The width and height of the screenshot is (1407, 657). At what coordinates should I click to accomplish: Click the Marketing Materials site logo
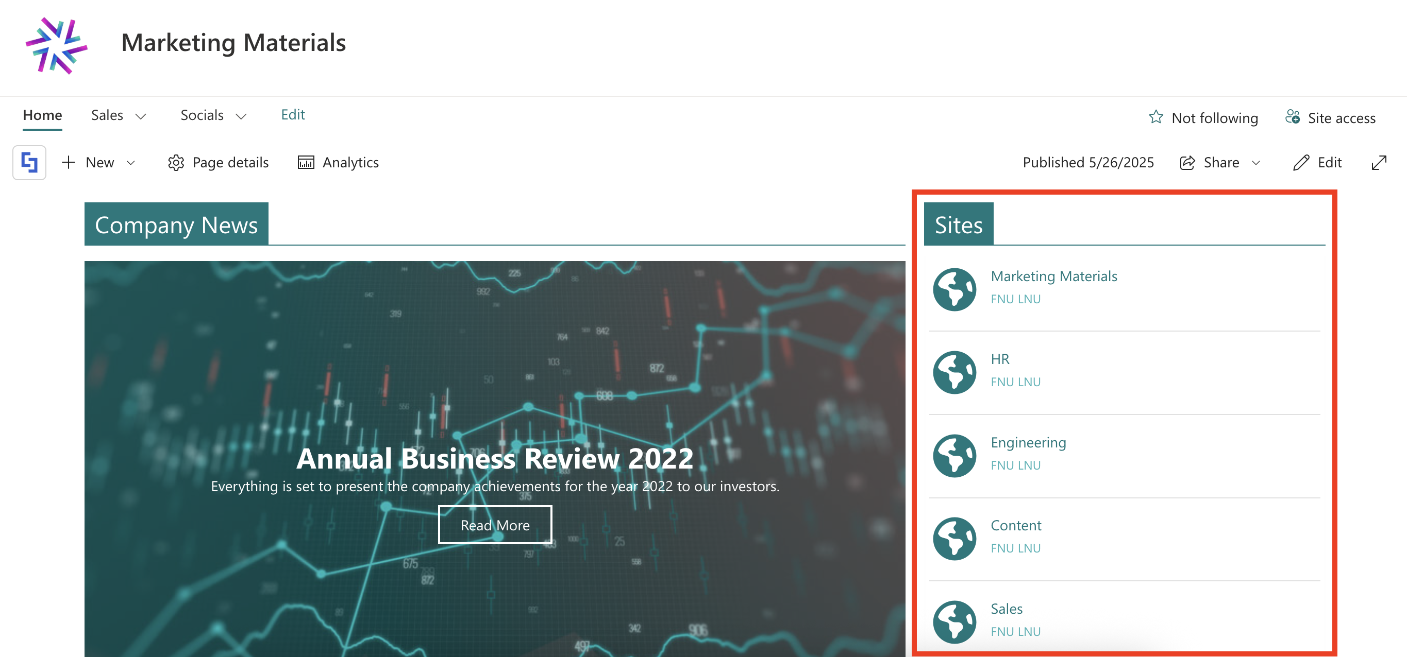tap(56, 46)
